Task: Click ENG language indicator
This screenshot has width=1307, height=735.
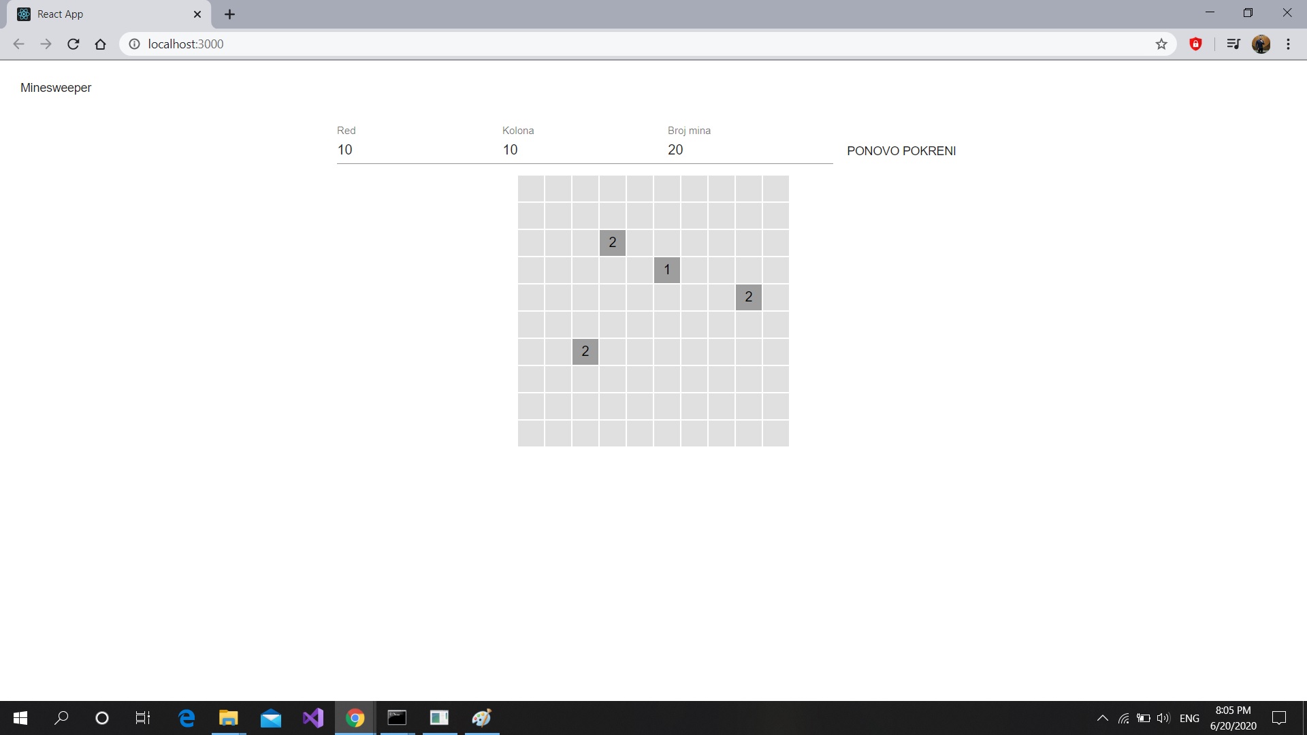Action: pos(1189,719)
